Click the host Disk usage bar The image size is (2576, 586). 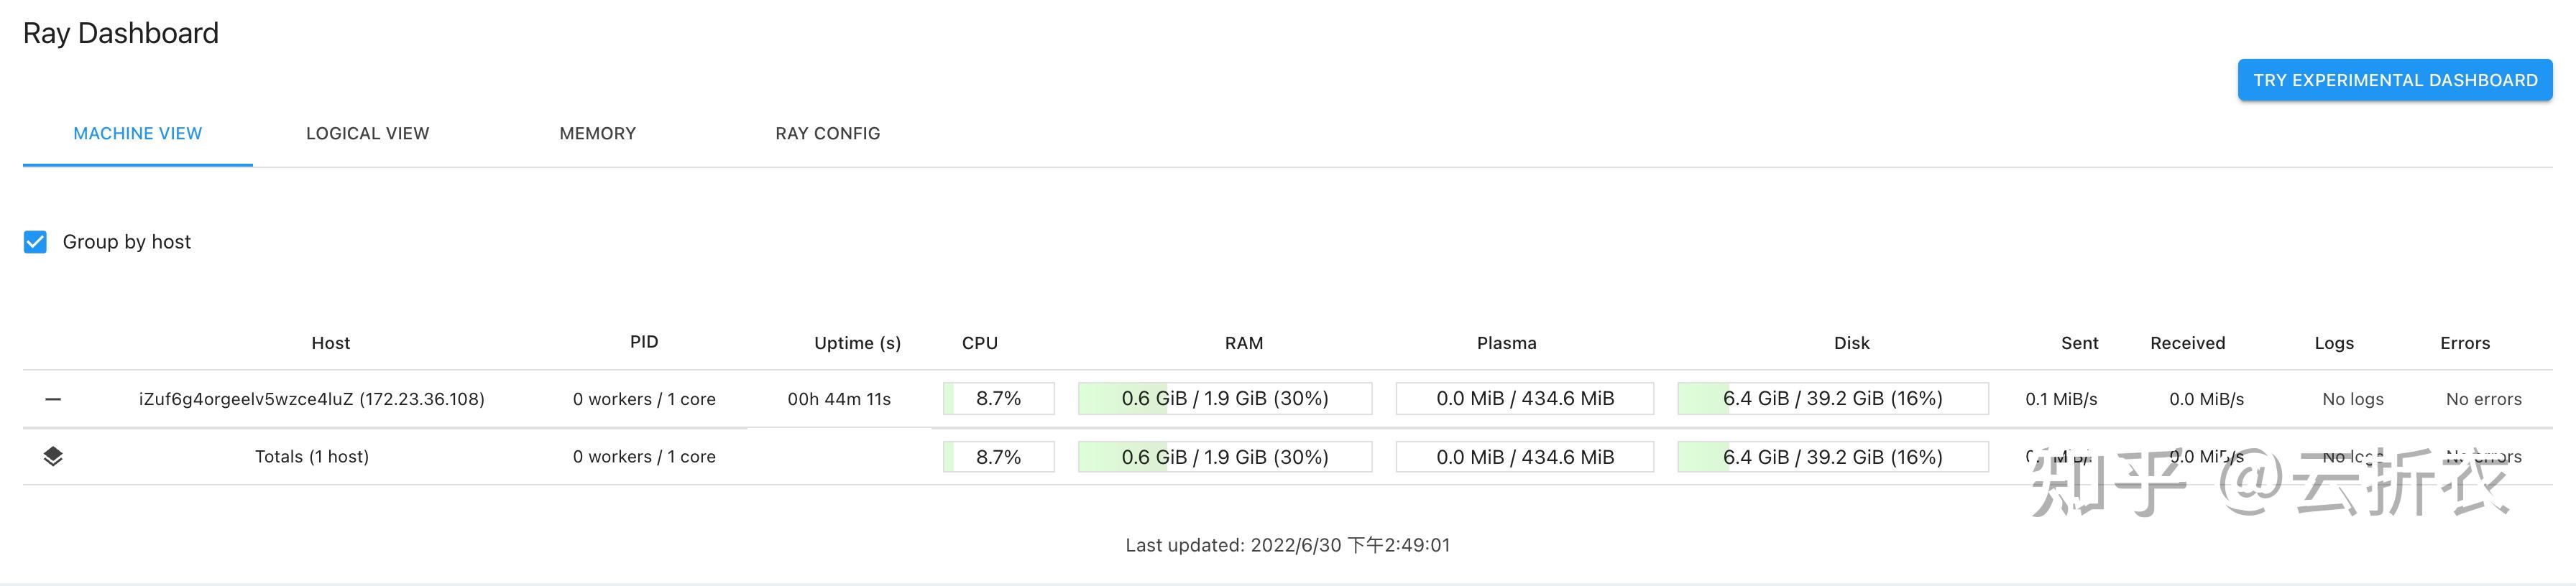coord(1832,399)
